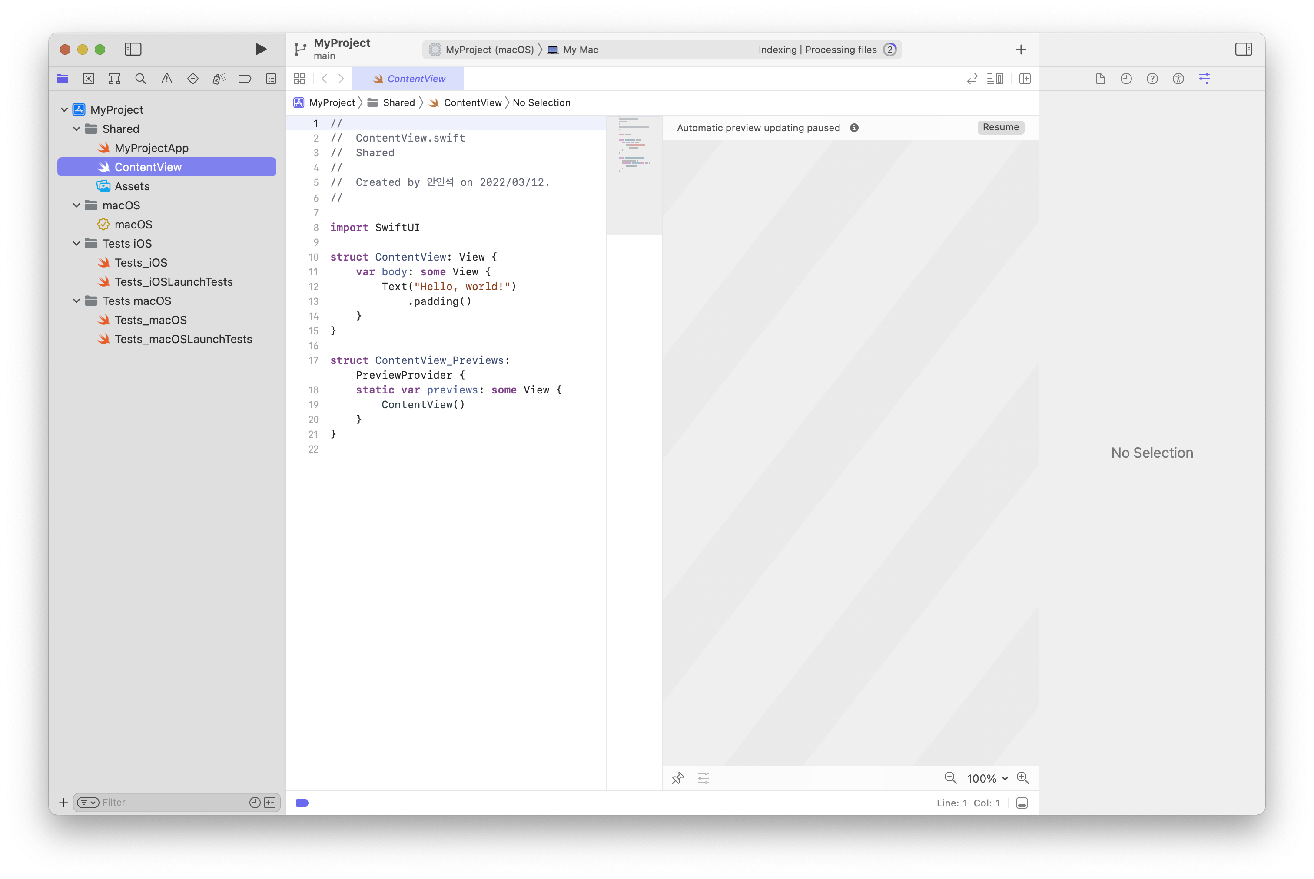Image resolution: width=1314 pixels, height=879 pixels.
Task: Open the 100% zoom level dropdown
Action: point(987,779)
